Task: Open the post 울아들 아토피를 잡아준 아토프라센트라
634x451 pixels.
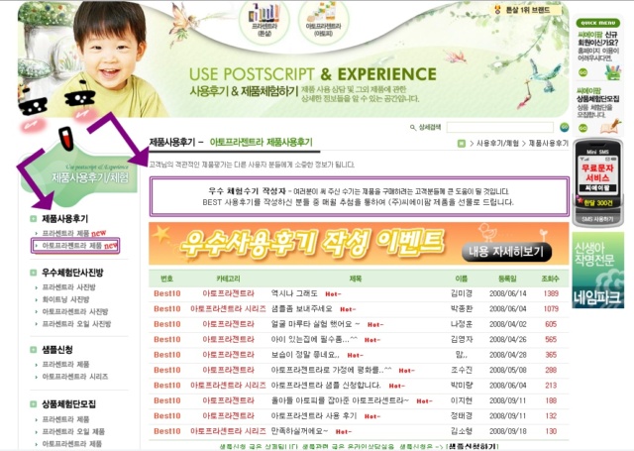Action: 340,400
